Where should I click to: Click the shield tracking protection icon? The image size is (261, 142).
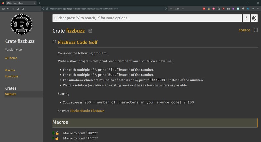(x=43, y=9)
